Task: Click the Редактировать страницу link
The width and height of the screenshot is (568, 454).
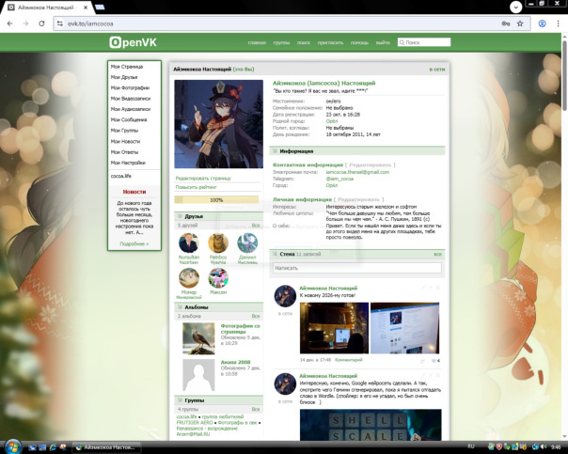Action: (203, 179)
